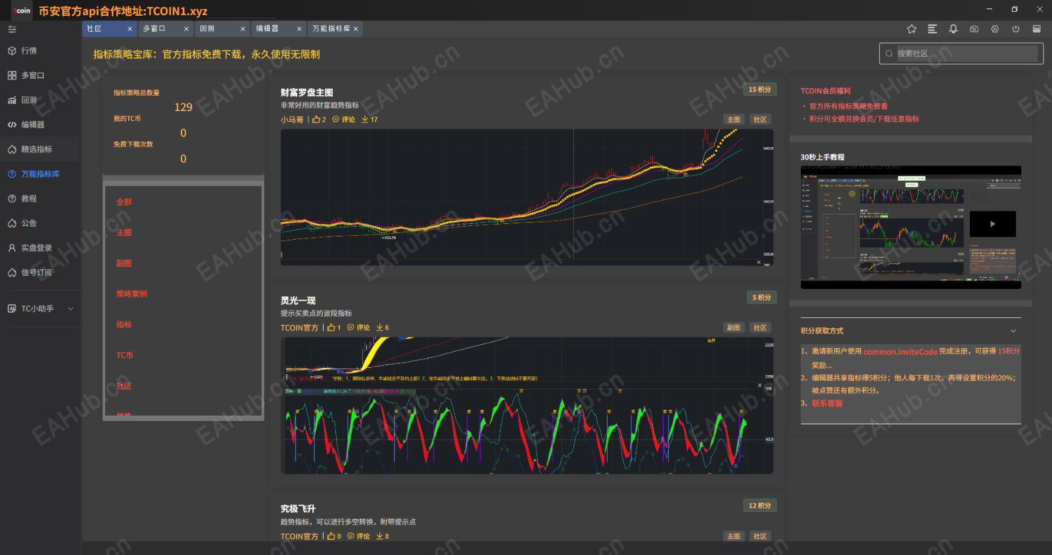The width and height of the screenshot is (1052, 555).
Task: Close the 编辑器 tab
Action: 299,29
